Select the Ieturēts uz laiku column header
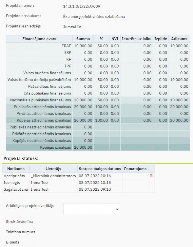Image resolution: width=193 pixels, height=247 pixels. point(136,39)
